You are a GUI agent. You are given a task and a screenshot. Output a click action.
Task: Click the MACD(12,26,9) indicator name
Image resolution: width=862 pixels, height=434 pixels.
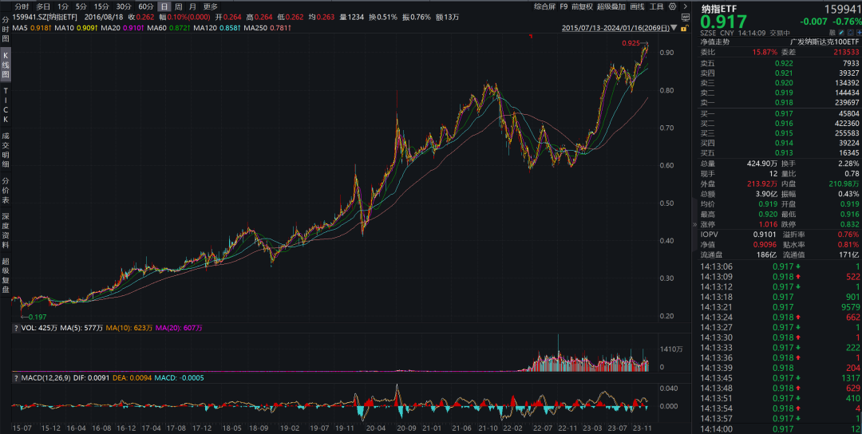pos(45,378)
